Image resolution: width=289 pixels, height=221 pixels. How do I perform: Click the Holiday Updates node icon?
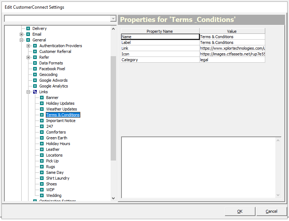click(x=42, y=103)
